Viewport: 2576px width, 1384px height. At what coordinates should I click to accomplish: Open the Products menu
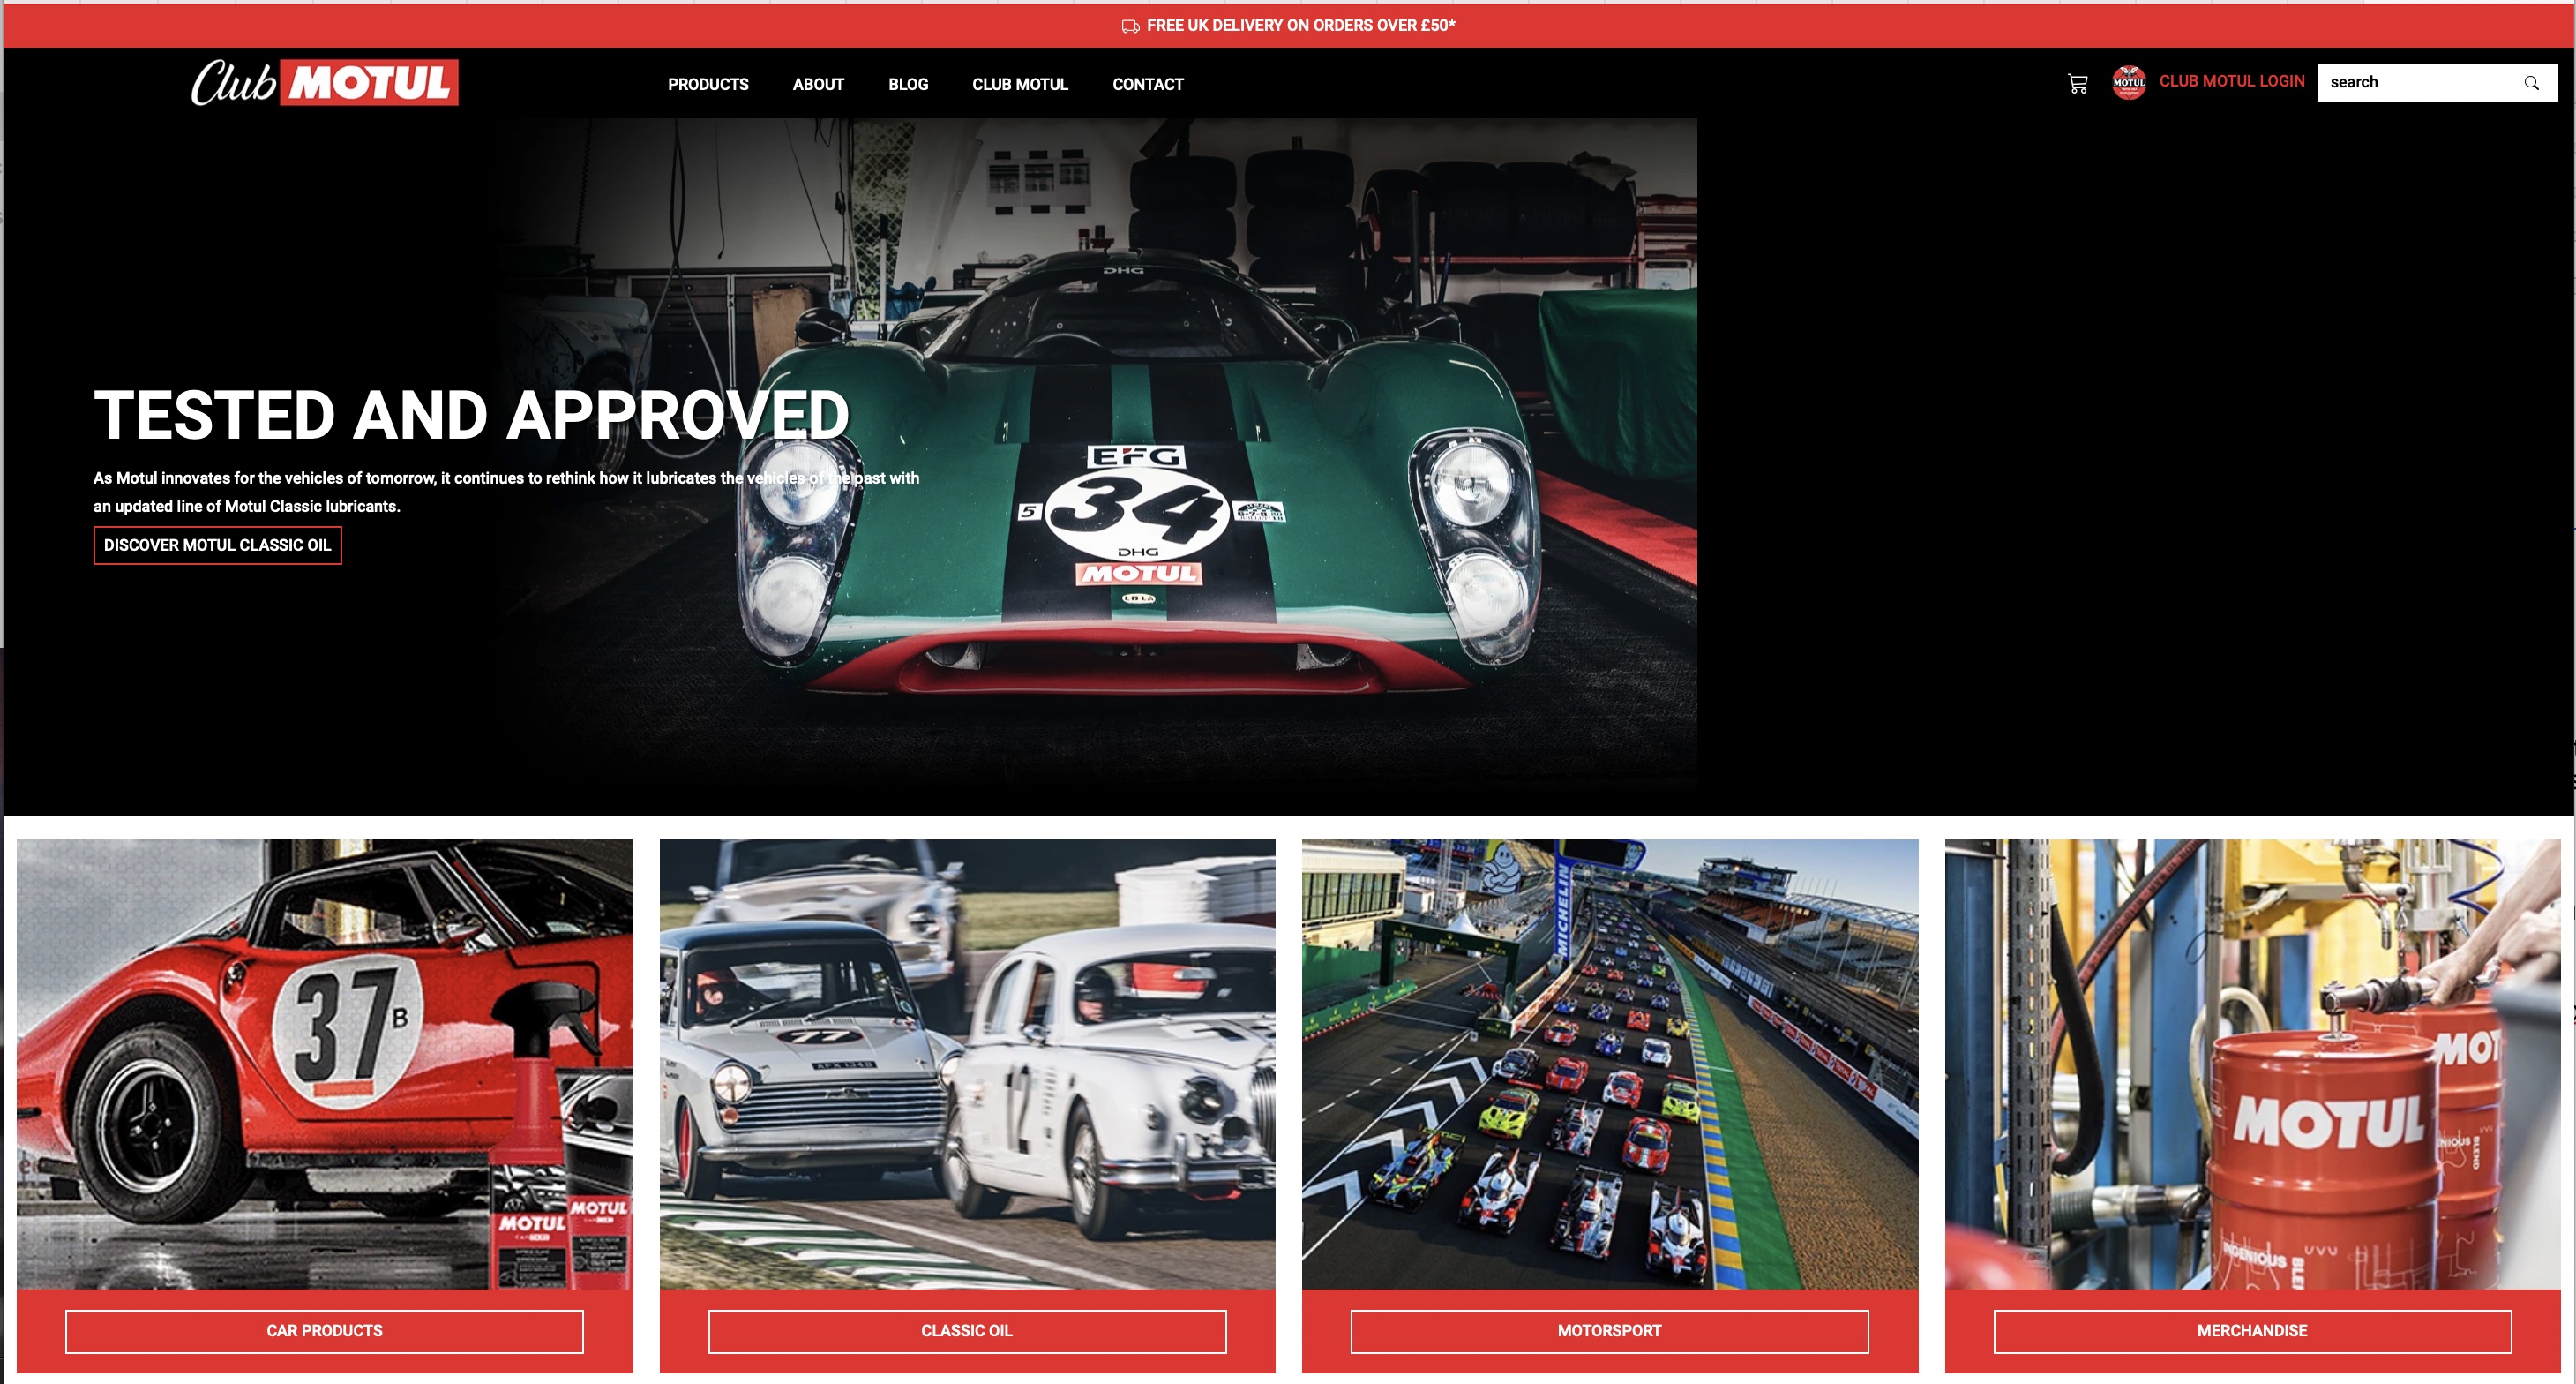708,84
